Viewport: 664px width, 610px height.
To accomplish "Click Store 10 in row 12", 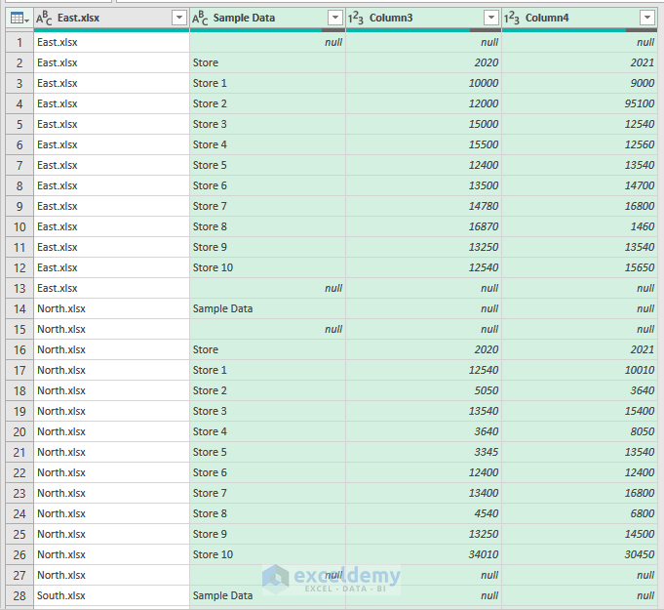I will pyautogui.click(x=213, y=267).
